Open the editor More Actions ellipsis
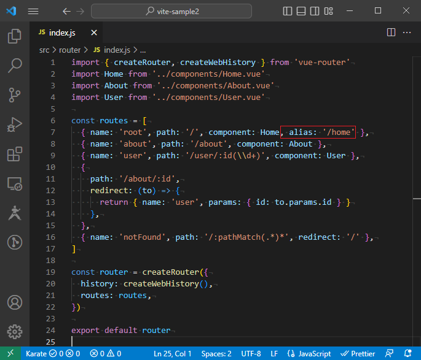Viewport: 421px width, 360px height. pyautogui.click(x=407, y=33)
